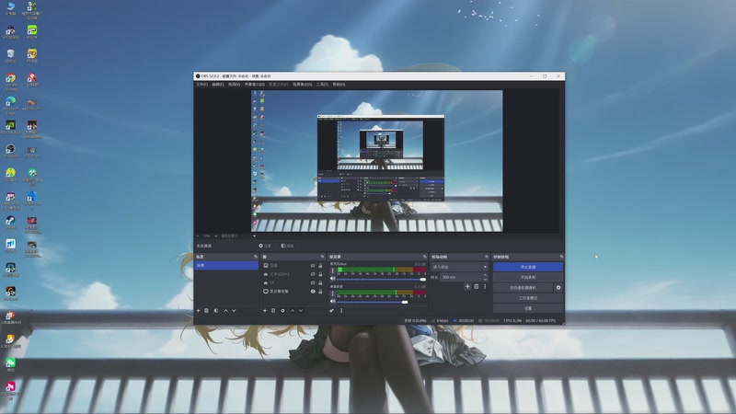Open the NVIDIA App desktop icon
Image resolution: width=736 pixels, height=414 pixels.
[x=10, y=128]
